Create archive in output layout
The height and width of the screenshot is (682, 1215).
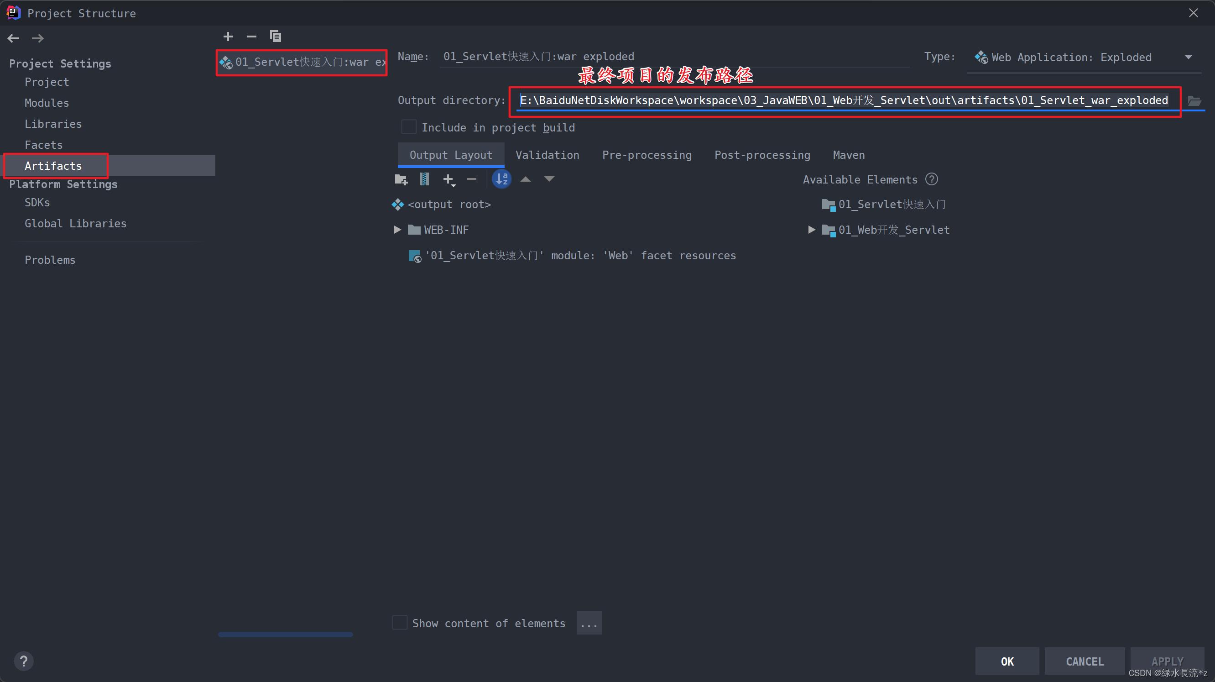click(424, 179)
